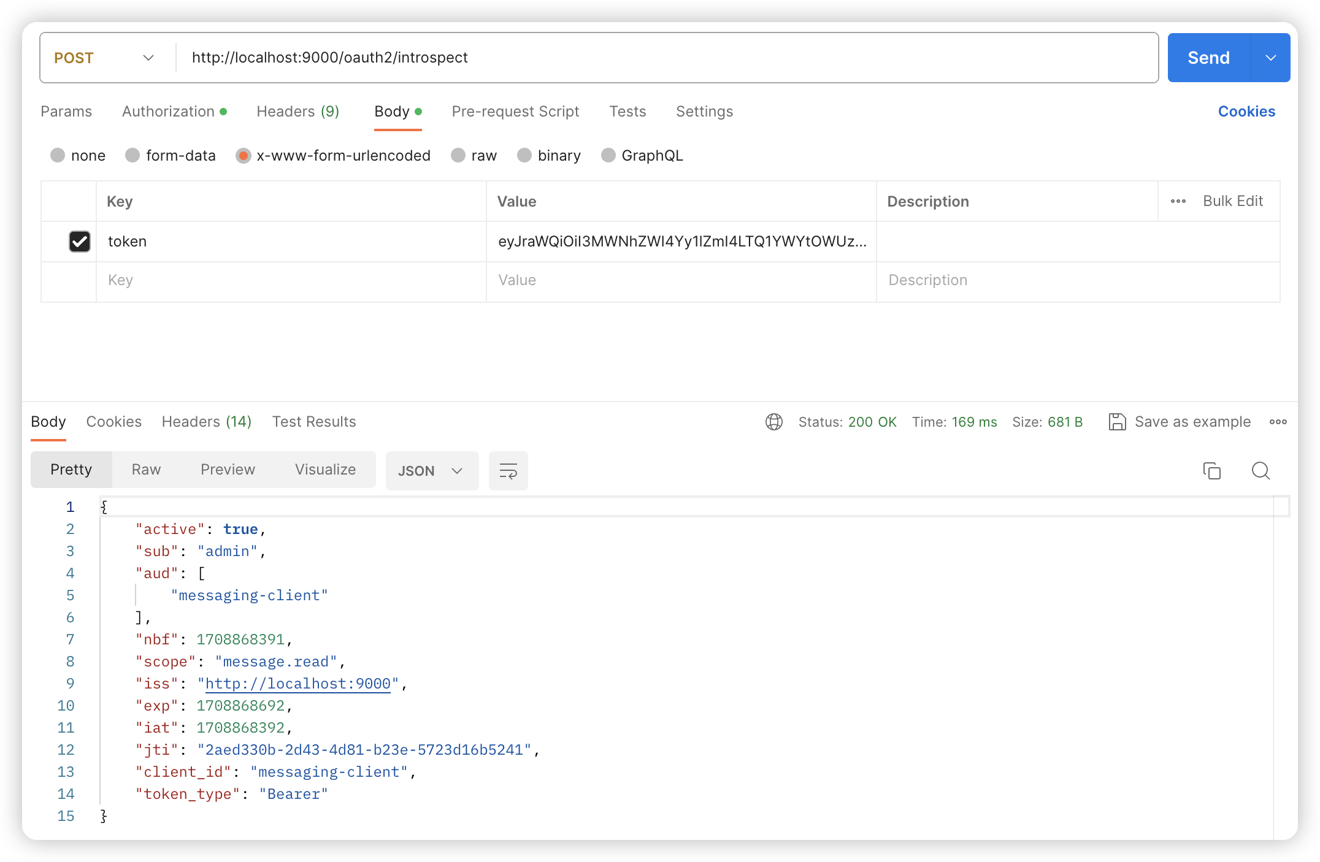Screen dimensions: 1320x862
Task: Click the copy response icon
Action: click(x=1211, y=471)
